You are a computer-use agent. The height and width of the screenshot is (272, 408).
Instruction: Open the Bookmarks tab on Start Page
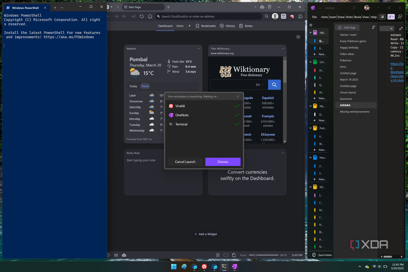click(x=206, y=26)
